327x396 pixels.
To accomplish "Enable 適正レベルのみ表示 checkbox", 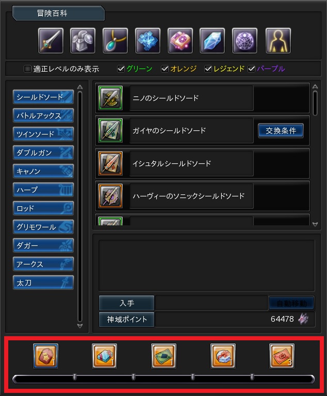I will coord(27,69).
